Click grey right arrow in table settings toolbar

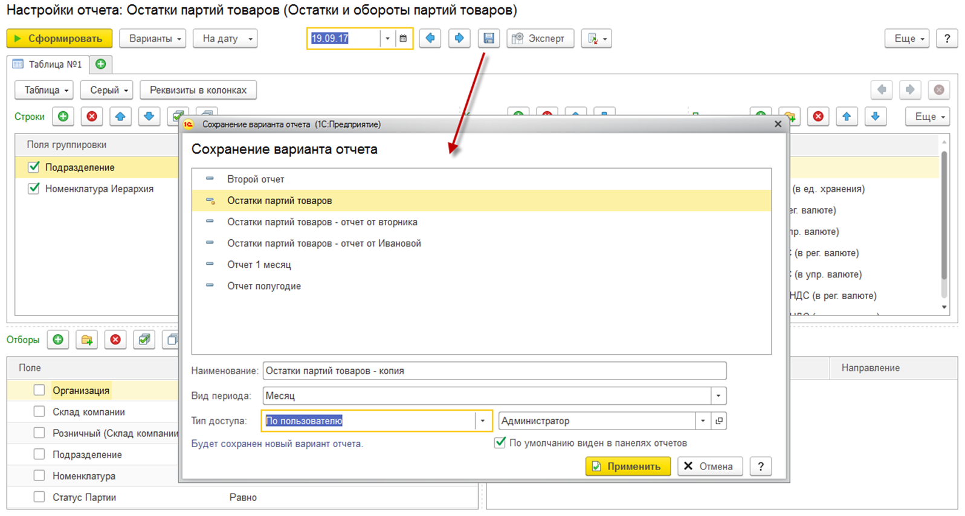coord(910,90)
